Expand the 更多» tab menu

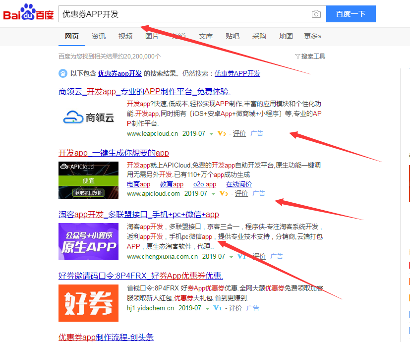pos(312,36)
